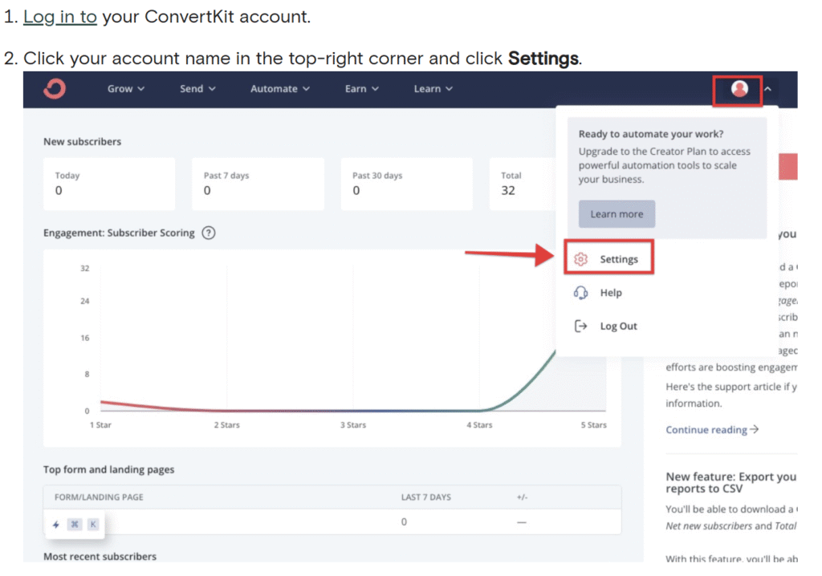Click the Settings gear icon
This screenshot has width=822, height=576.
pyautogui.click(x=580, y=259)
